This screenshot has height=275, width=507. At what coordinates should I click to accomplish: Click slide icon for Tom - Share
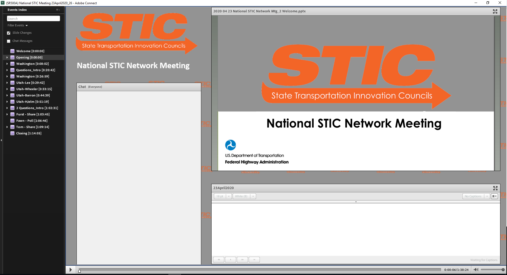[x=12, y=127]
